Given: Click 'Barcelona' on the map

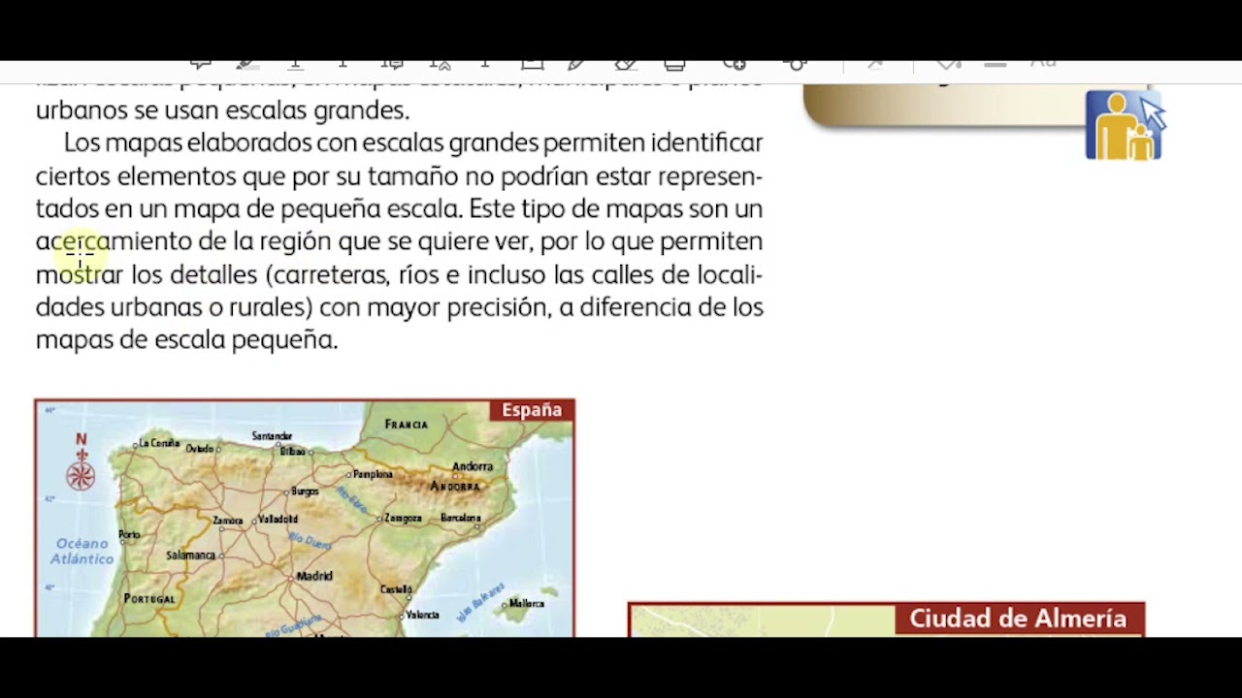Looking at the screenshot, I should point(460,518).
